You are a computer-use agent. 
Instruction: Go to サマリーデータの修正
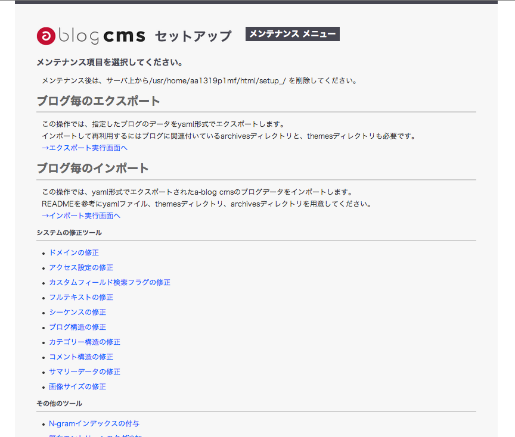tap(85, 372)
